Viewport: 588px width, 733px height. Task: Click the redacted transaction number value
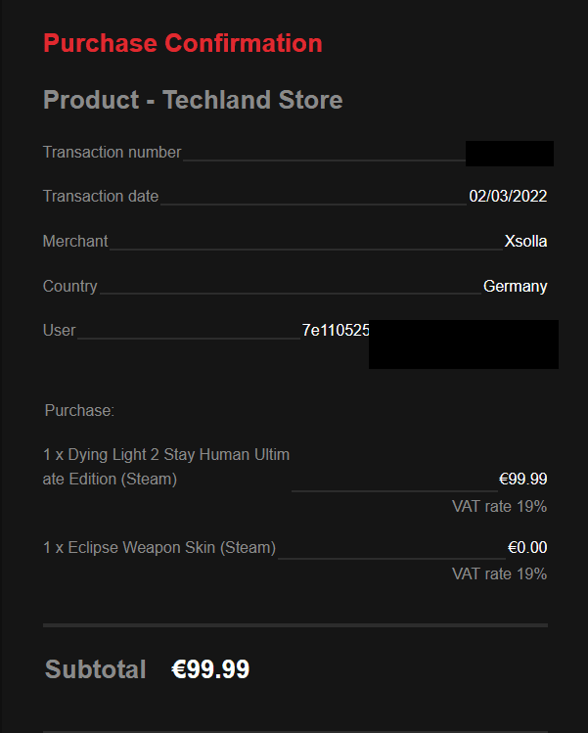click(509, 154)
